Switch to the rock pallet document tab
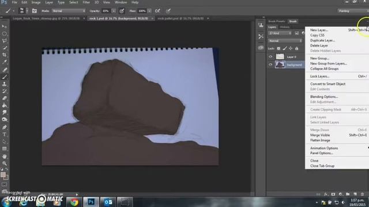 tap(180, 18)
